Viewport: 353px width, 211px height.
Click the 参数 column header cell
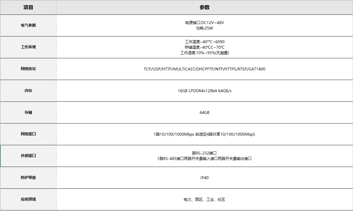point(204,8)
